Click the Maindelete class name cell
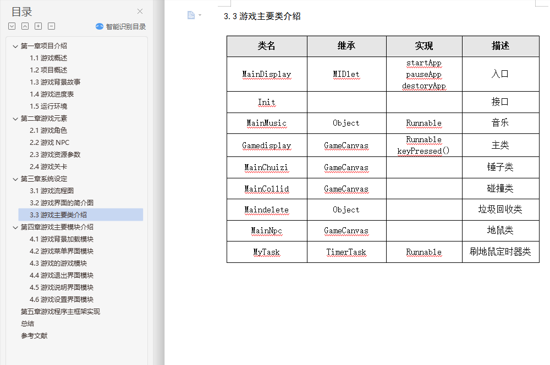Viewport: 550px width, 365px height. 267,210
